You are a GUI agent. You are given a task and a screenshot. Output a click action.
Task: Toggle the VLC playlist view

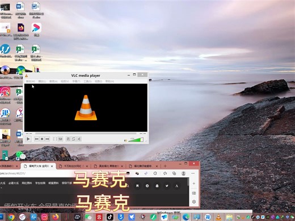[x=68, y=139]
